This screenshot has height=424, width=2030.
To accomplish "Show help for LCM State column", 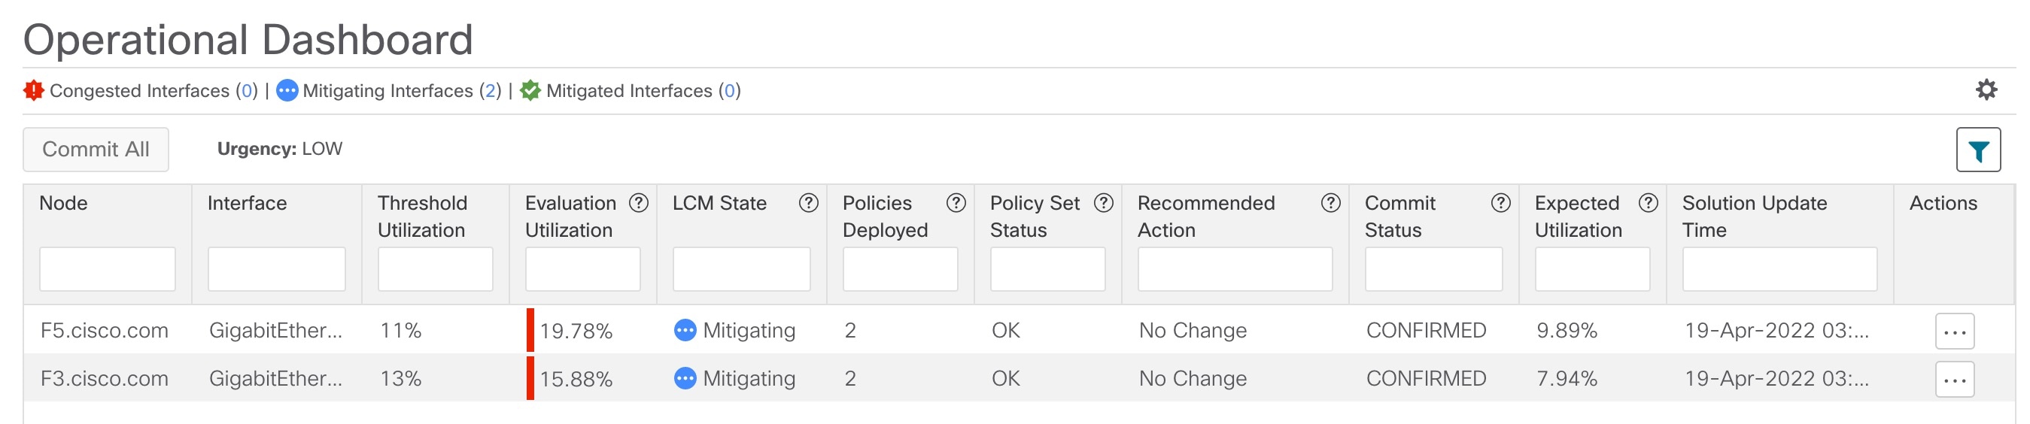I will 808,203.
